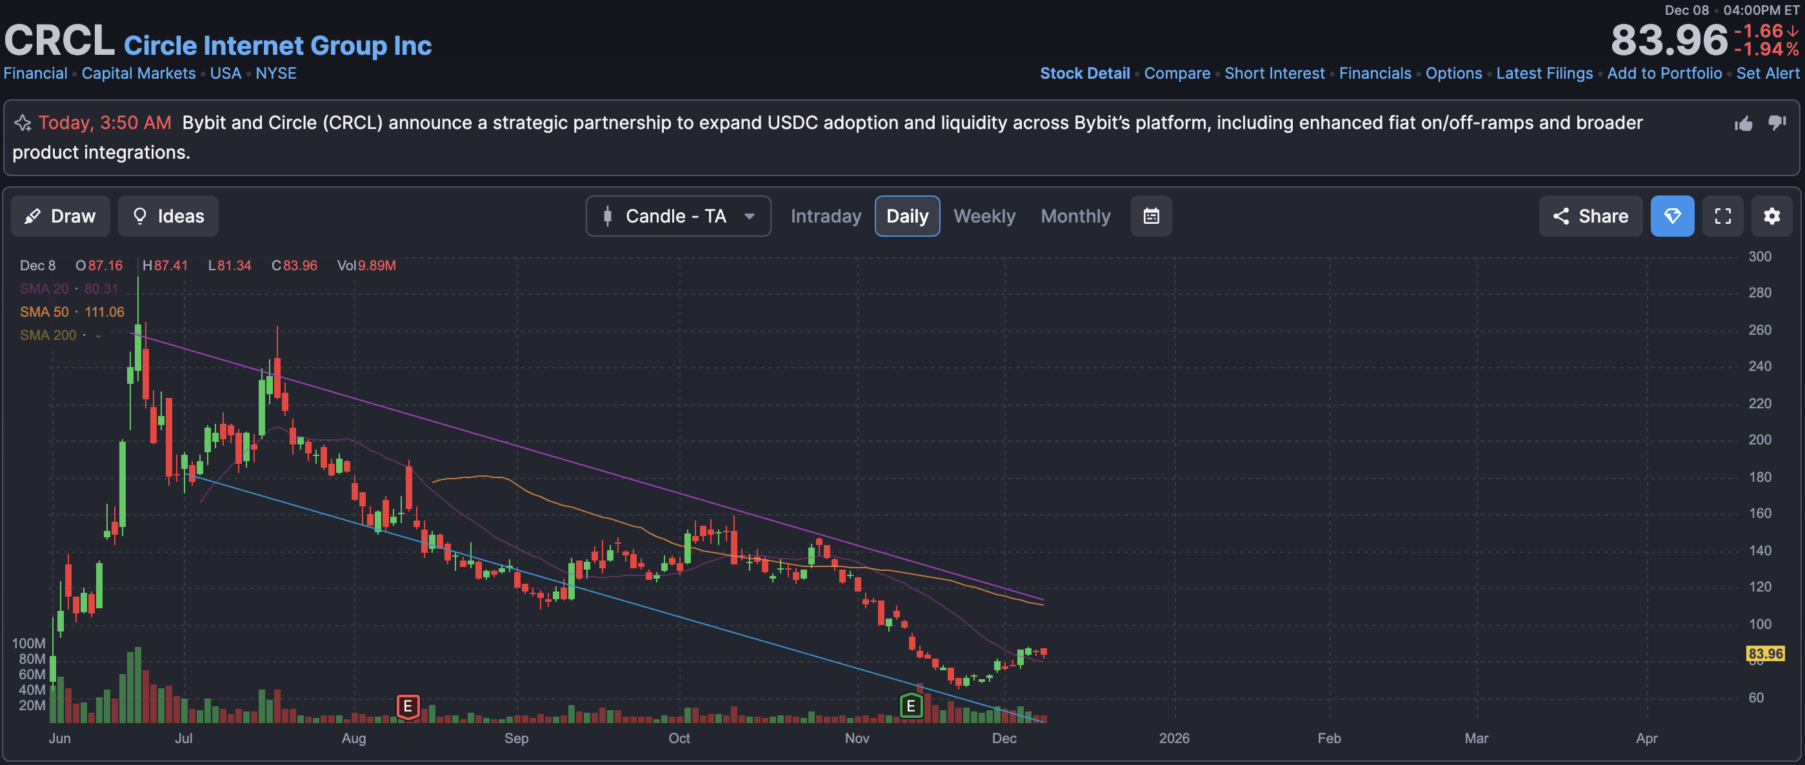Viewport: 1805px width, 765px height.
Task: Switch to the Intraday timeframe tab
Action: [x=826, y=216]
